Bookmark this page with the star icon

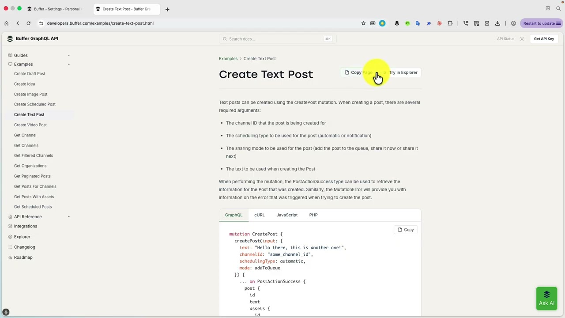tap(363, 23)
